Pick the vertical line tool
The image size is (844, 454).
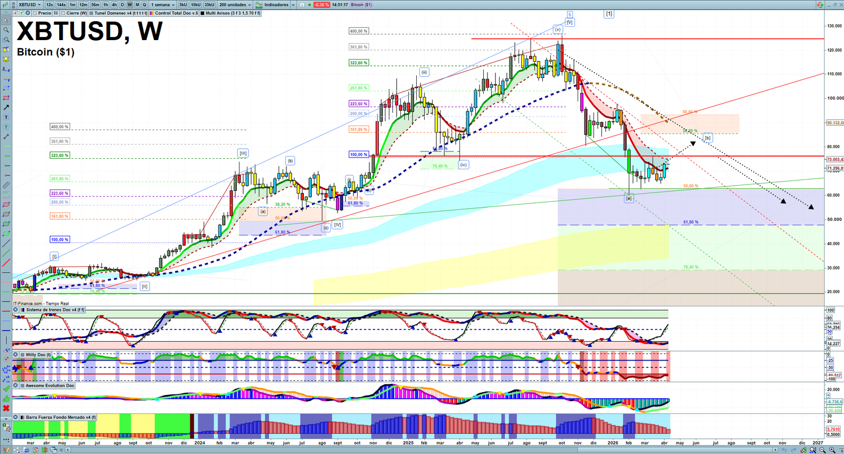coord(6,340)
